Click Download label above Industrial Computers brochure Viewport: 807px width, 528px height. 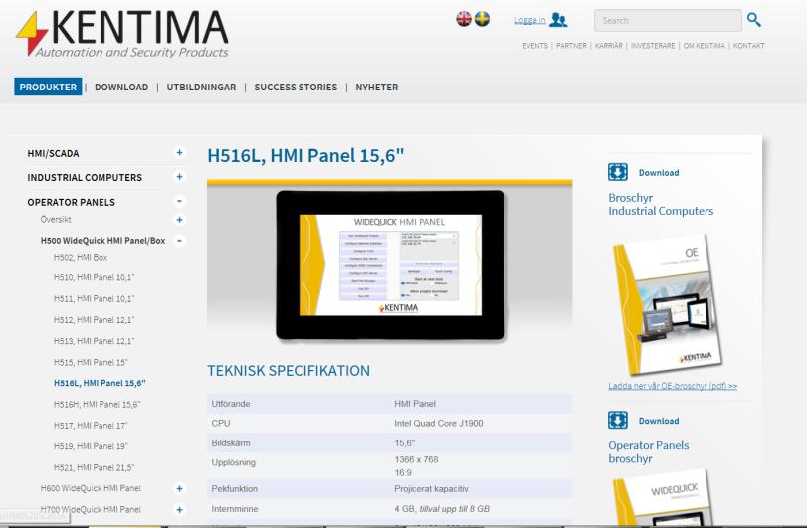[659, 173]
